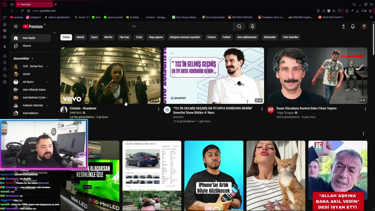This screenshot has width=375, height=211.
Task: Open tab search magnifier in title bar
Action: pos(354,4)
